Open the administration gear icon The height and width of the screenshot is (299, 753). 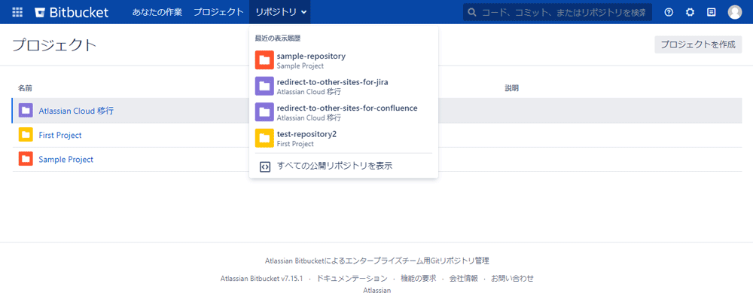[690, 12]
